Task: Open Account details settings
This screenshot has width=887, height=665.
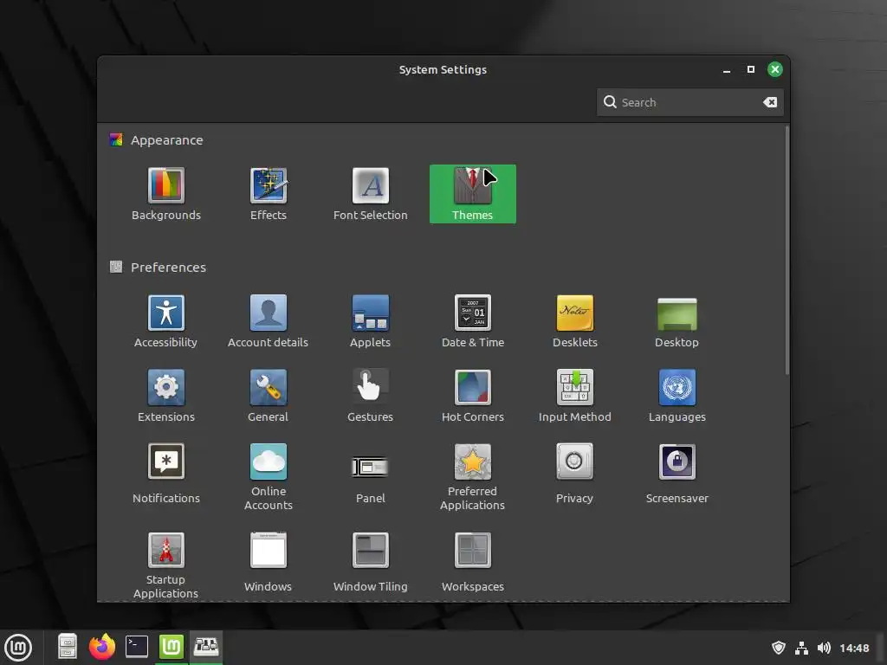Action: click(x=269, y=321)
